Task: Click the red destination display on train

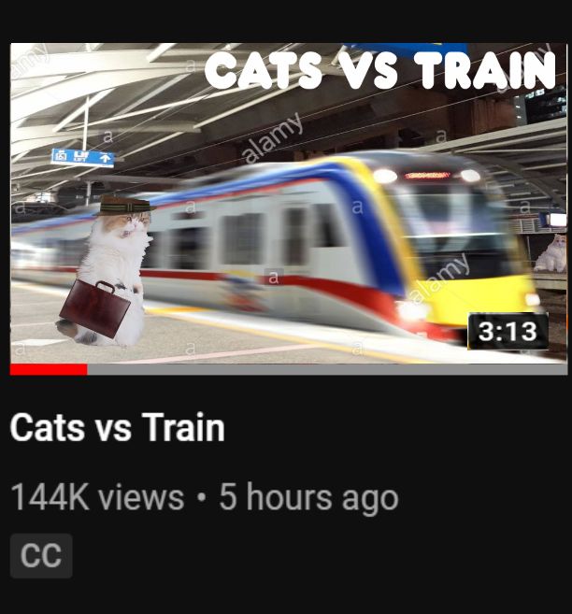Action: (427, 176)
